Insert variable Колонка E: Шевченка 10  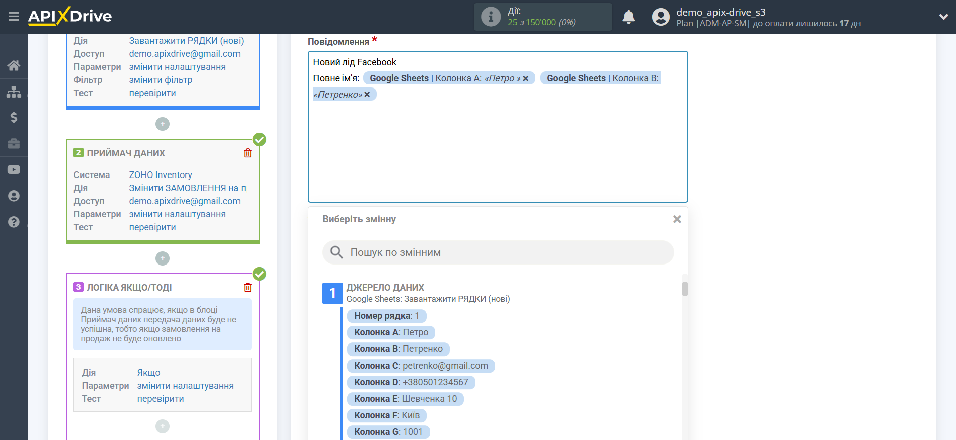[406, 399]
